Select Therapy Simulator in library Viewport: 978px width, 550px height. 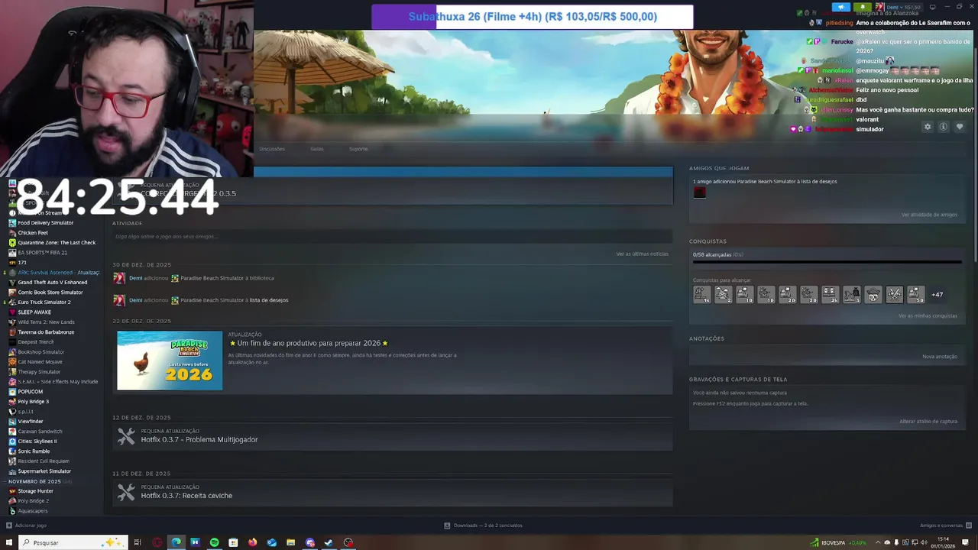pyautogui.click(x=39, y=372)
